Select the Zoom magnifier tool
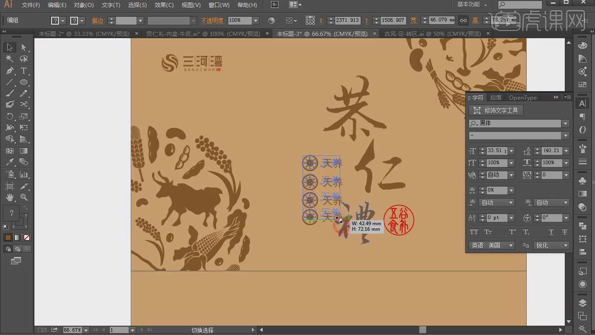 click(x=24, y=197)
